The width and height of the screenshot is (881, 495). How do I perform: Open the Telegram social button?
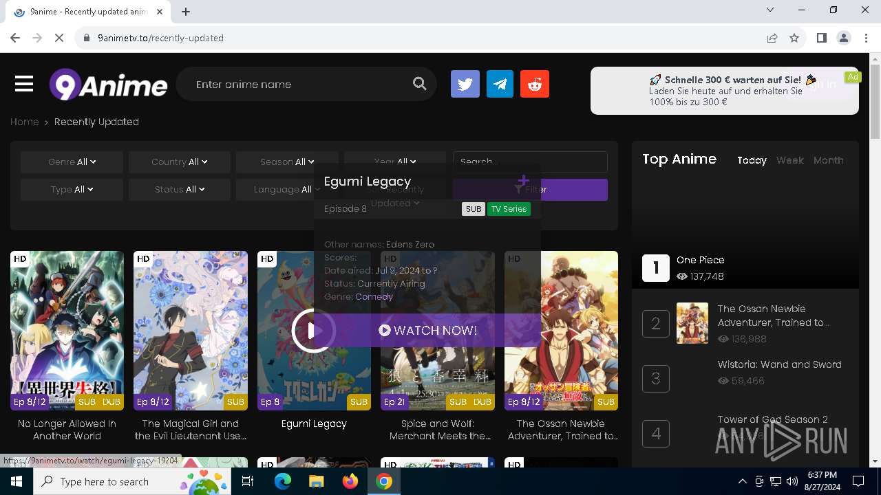click(x=500, y=84)
